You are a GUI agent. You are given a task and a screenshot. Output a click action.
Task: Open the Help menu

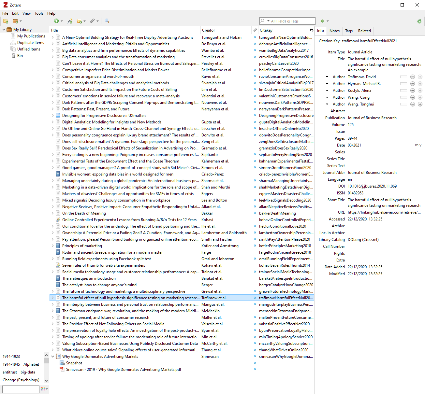(51, 13)
